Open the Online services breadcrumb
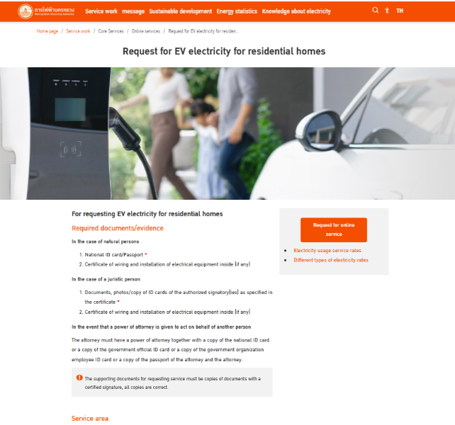The height and width of the screenshot is (425, 455). 146,31
